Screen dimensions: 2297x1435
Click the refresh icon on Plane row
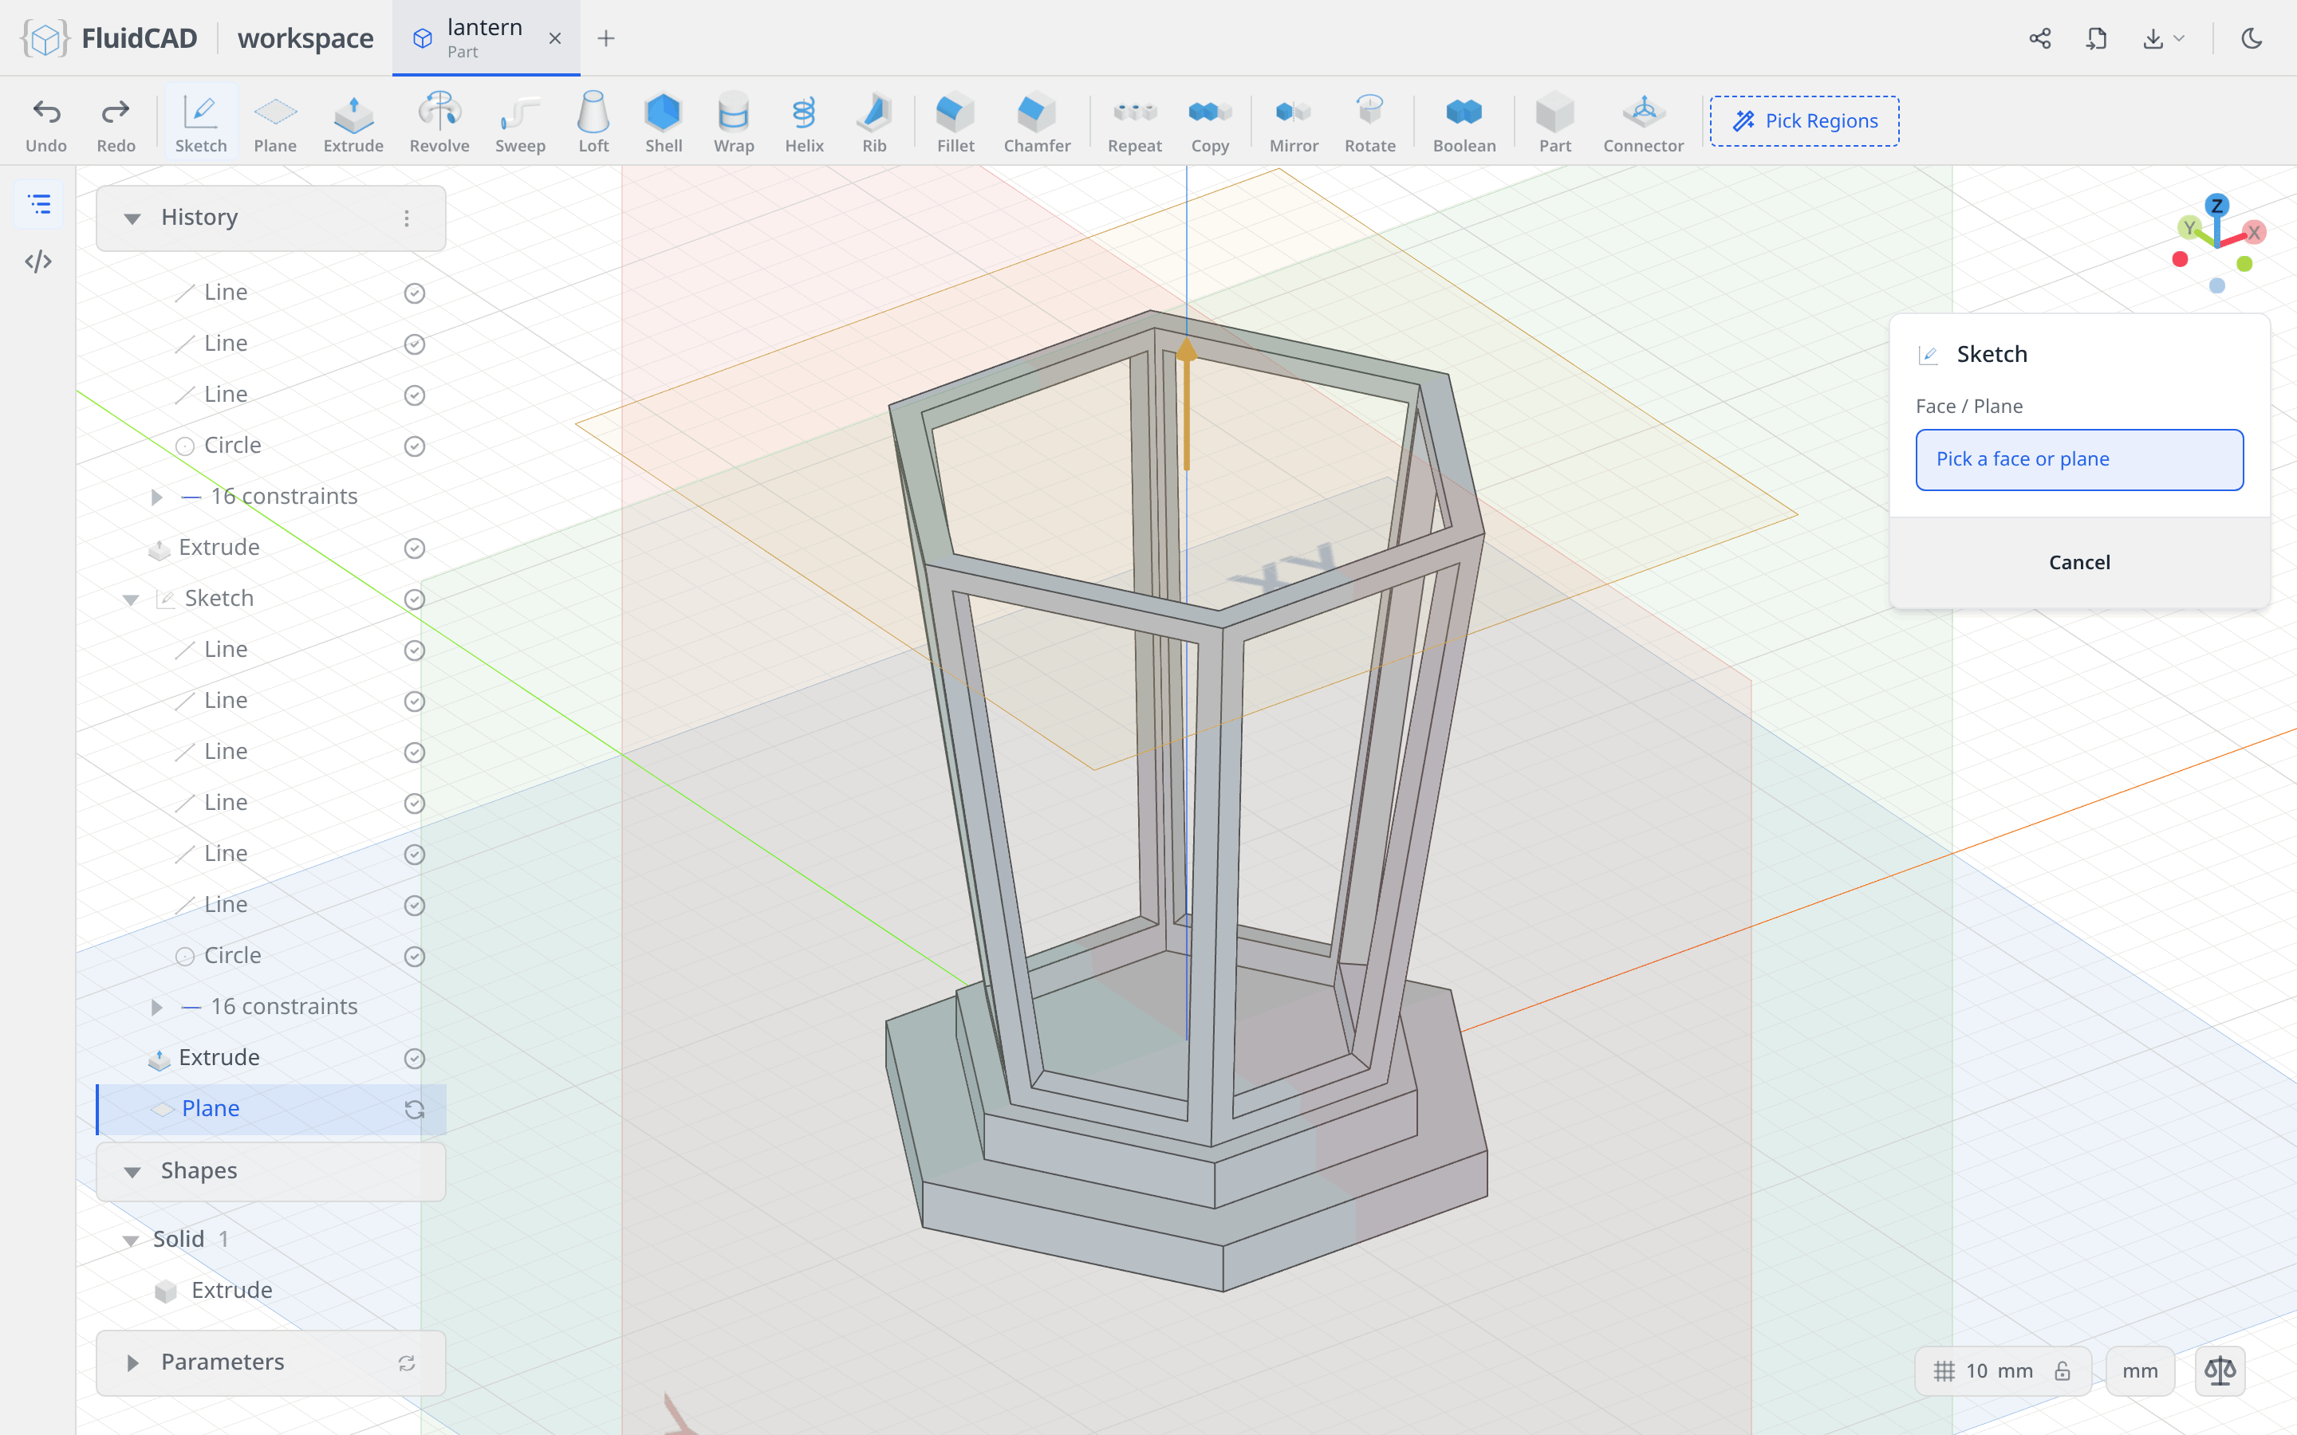(x=414, y=1110)
